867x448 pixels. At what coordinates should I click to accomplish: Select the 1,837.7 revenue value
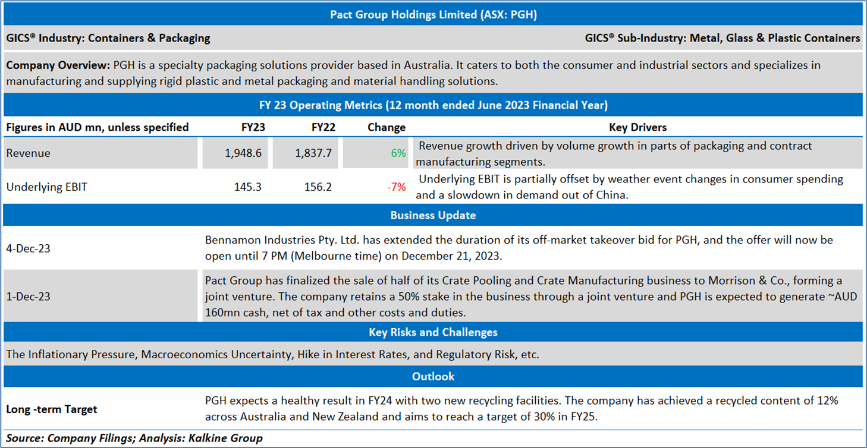pyautogui.click(x=313, y=153)
